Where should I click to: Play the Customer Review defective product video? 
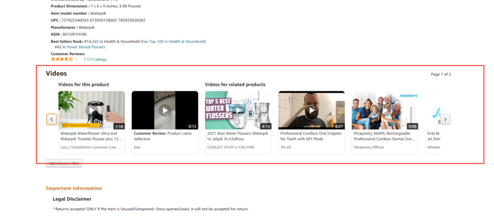coord(165,110)
